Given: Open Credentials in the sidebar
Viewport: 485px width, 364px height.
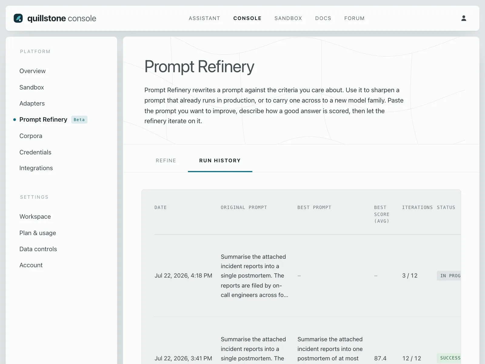Looking at the screenshot, I should 35,152.
